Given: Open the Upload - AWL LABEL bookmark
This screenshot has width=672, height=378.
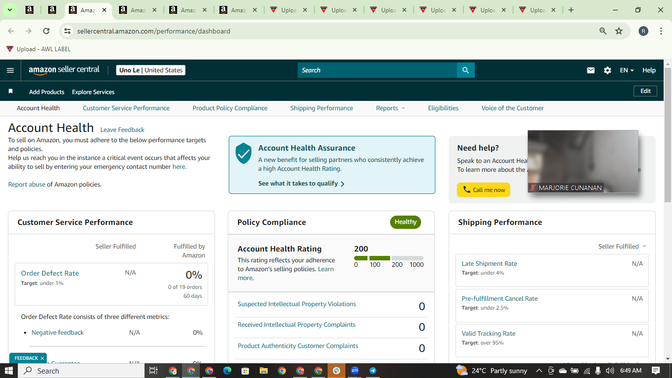Looking at the screenshot, I should (38, 49).
